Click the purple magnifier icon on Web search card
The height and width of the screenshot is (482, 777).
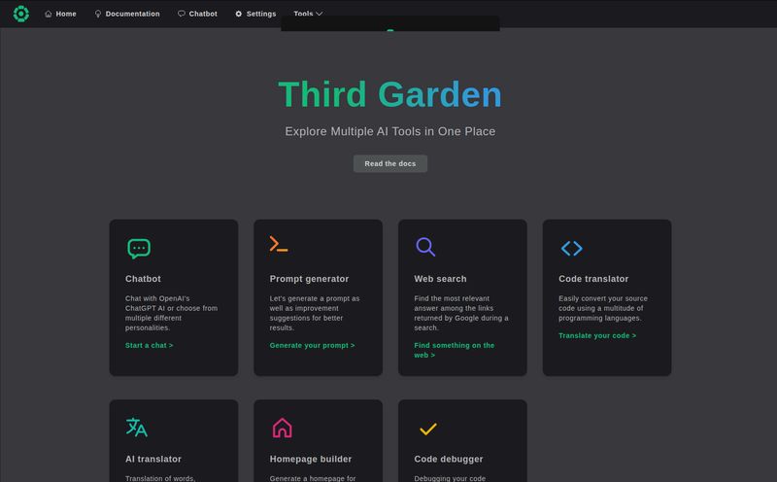point(425,247)
